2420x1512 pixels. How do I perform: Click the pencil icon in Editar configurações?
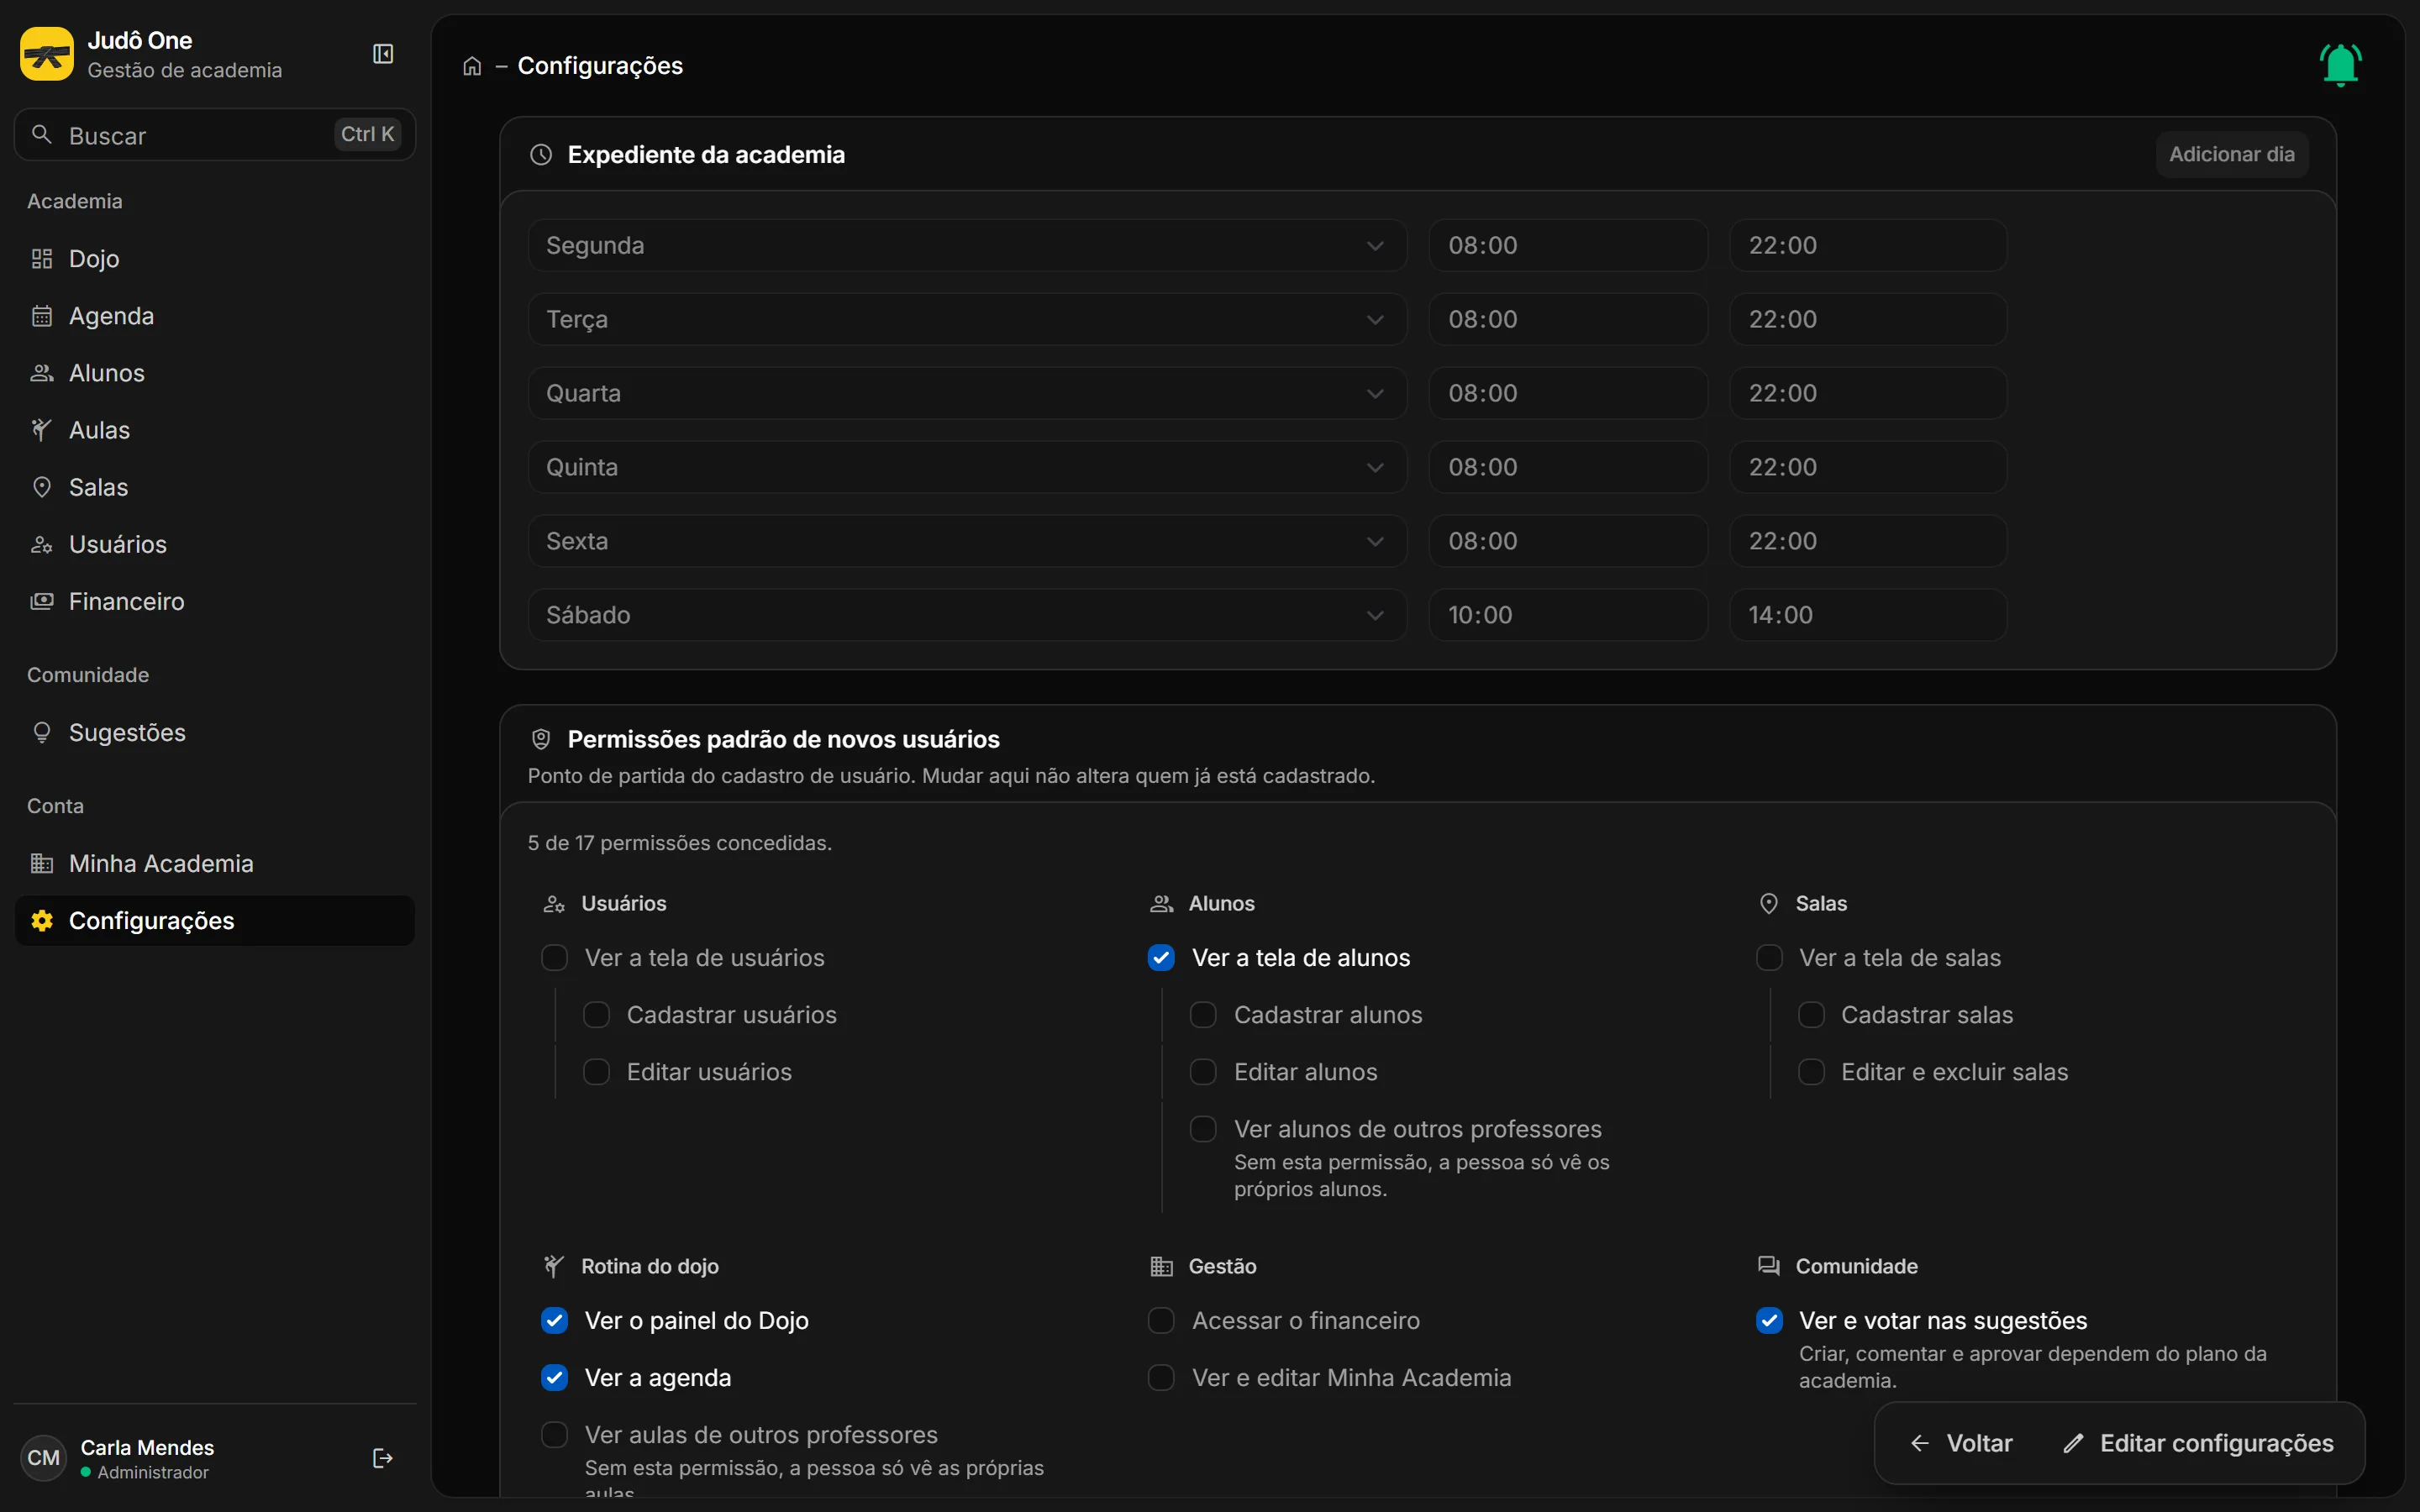pyautogui.click(x=2074, y=1443)
